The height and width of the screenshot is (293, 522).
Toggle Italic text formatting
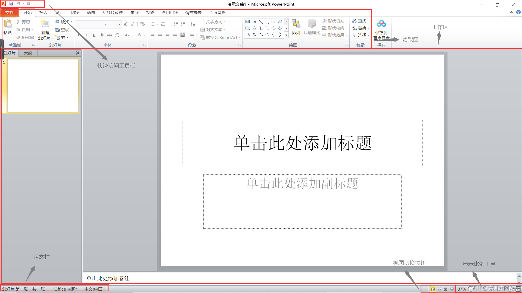[86, 35]
